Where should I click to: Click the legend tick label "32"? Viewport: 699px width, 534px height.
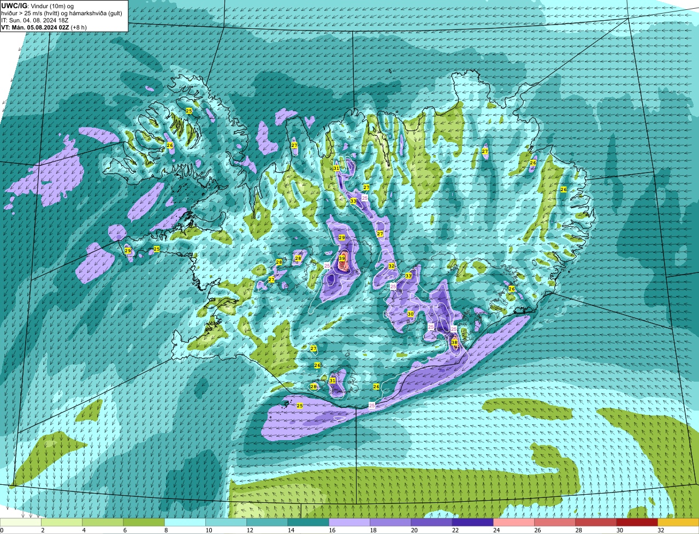661,530
